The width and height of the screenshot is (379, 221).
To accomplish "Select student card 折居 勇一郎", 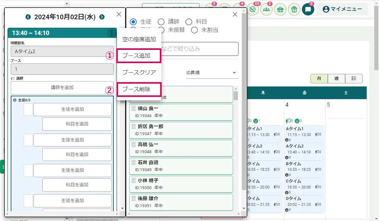I will 181,130.
